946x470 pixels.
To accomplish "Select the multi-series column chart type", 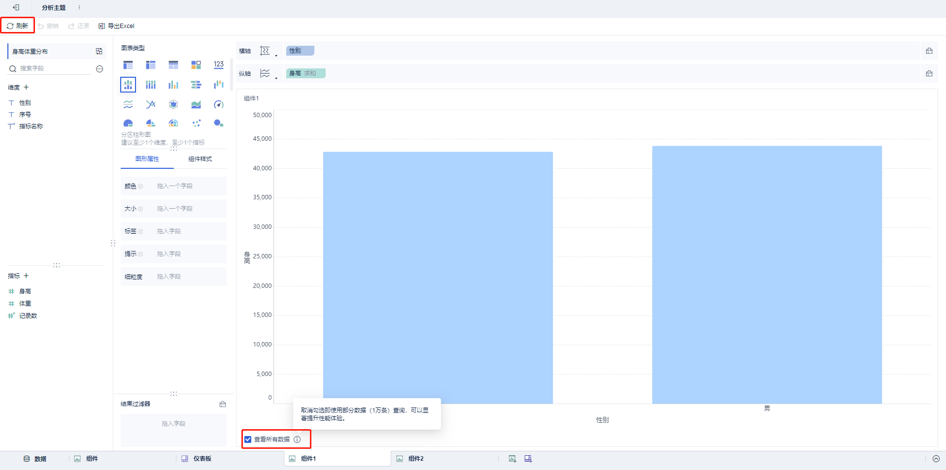I will tap(173, 85).
